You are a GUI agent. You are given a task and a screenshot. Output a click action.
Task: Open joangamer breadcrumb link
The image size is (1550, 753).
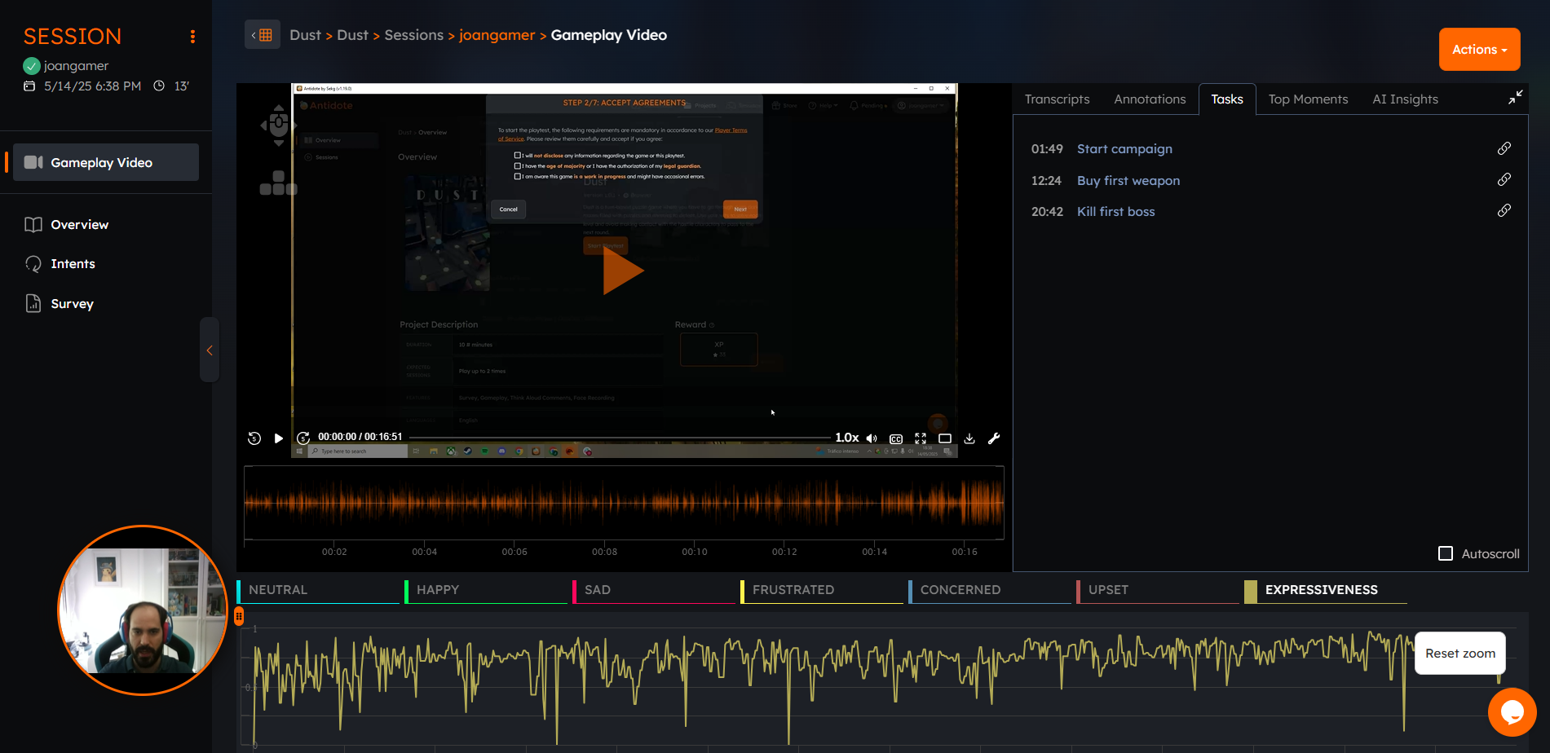click(497, 35)
